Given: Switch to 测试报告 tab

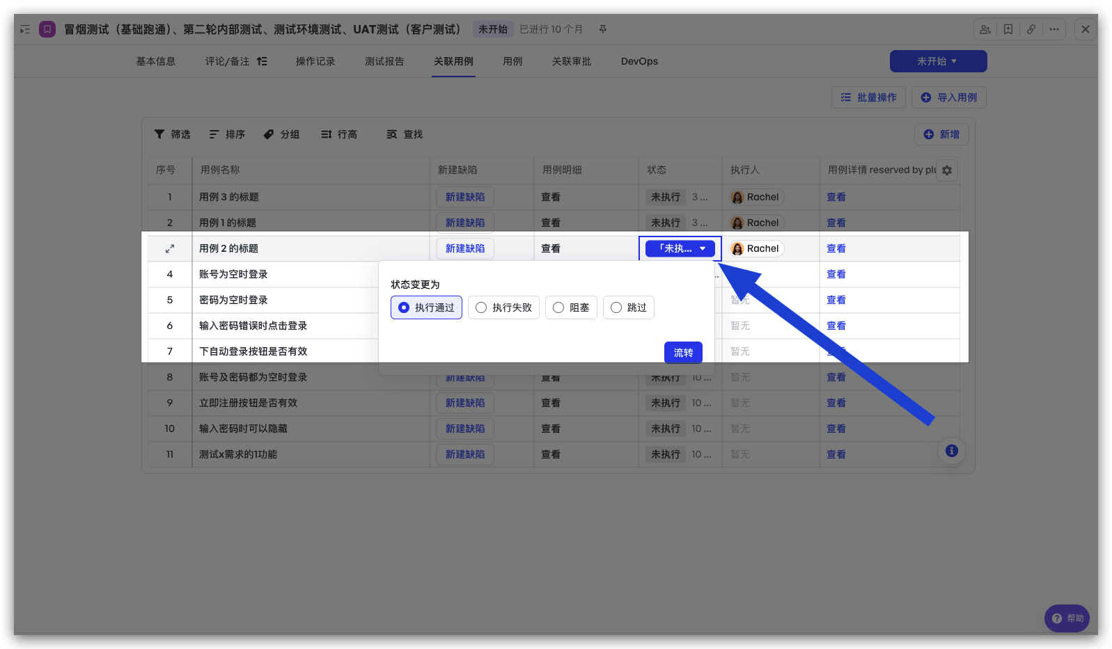Looking at the screenshot, I should [x=384, y=61].
